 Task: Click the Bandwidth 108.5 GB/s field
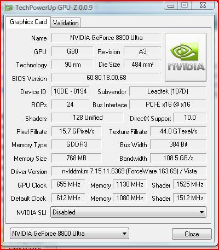click(x=178, y=158)
